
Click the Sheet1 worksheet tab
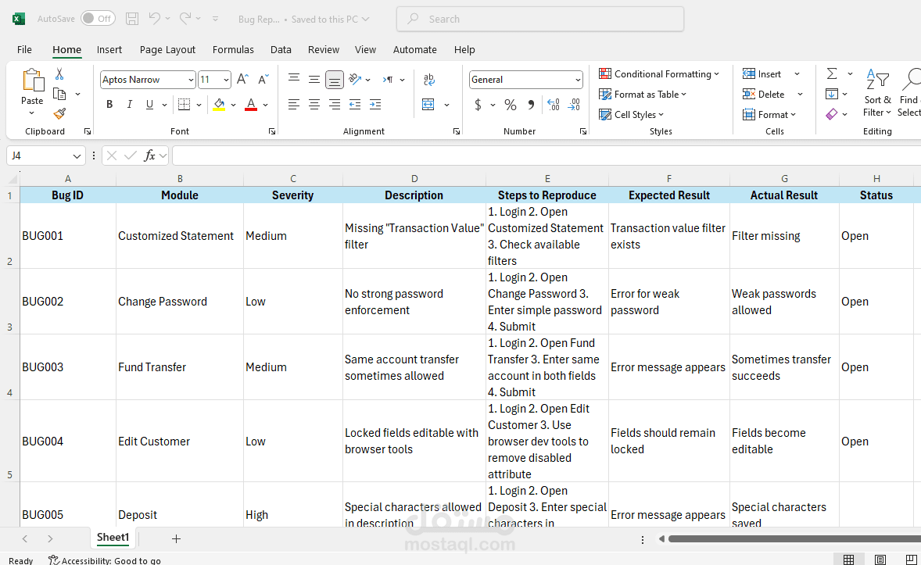point(113,538)
